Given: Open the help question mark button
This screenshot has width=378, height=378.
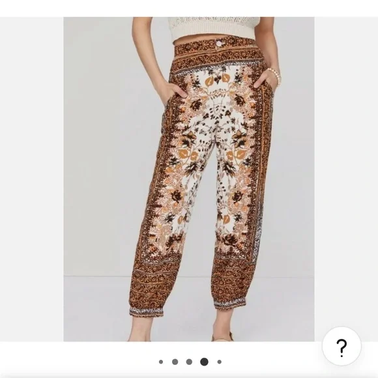Looking at the screenshot, I should point(342,347).
